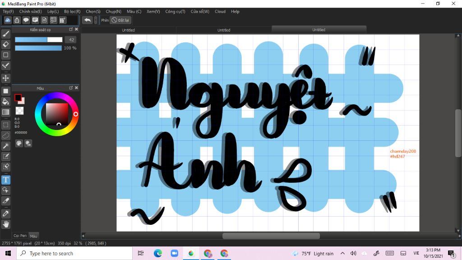Screen dimensions: 462x260
Task: Open the Công cụ(T) menu
Action: [x=175, y=11]
